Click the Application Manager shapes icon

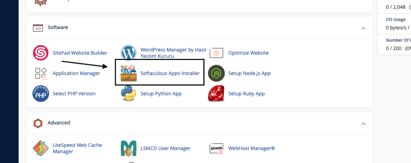tap(41, 73)
